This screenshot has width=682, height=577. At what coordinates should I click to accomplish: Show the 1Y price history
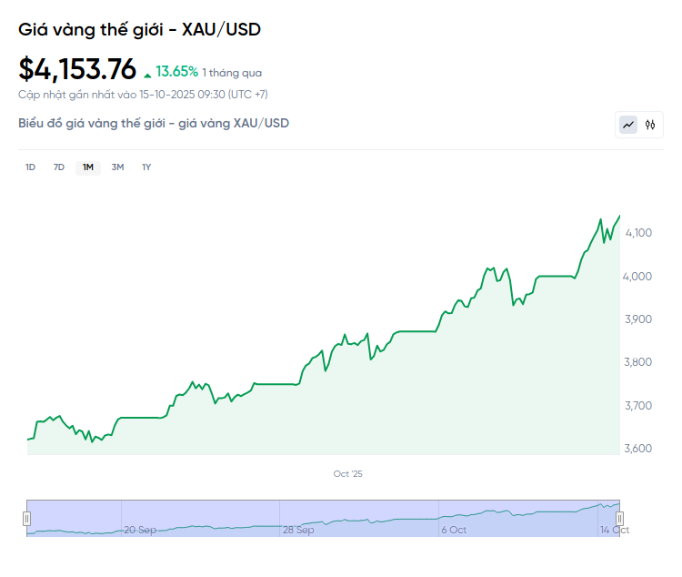pyautogui.click(x=146, y=167)
